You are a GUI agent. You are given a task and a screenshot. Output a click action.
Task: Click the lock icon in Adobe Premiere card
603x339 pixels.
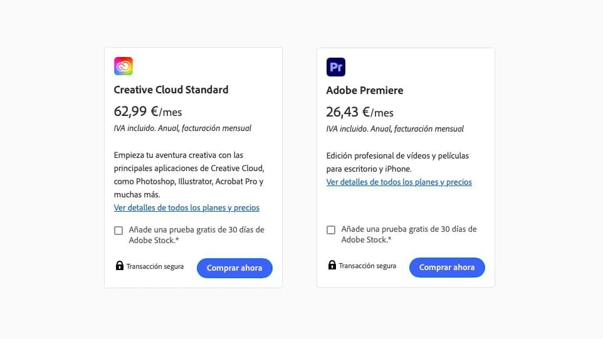(332, 265)
